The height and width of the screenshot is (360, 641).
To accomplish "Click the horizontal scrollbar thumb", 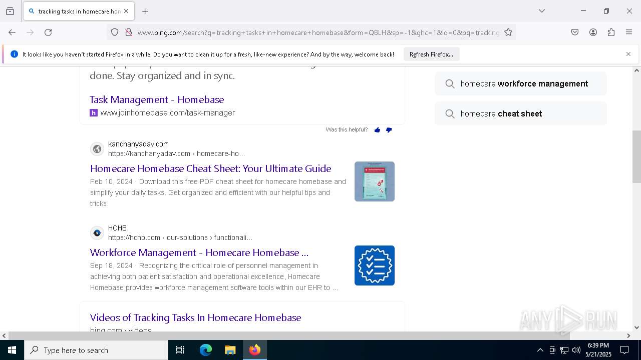I will (289, 335).
